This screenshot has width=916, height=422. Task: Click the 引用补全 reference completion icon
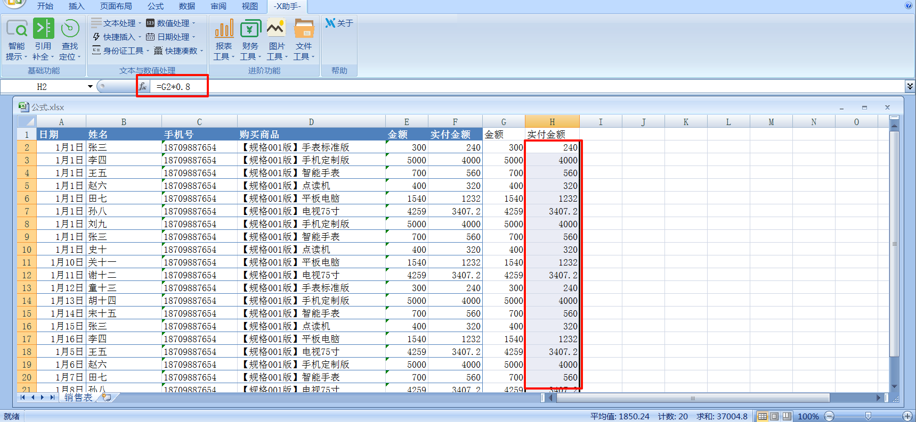pyautogui.click(x=43, y=28)
